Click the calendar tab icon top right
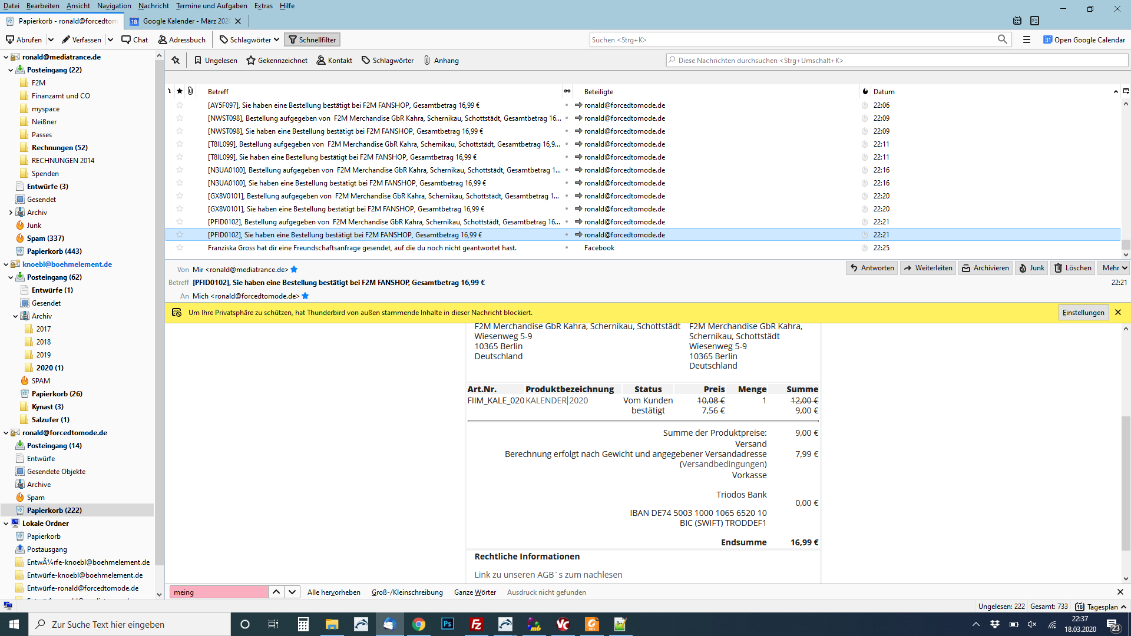Screen dimensions: 1131x636 pyautogui.click(x=1017, y=21)
